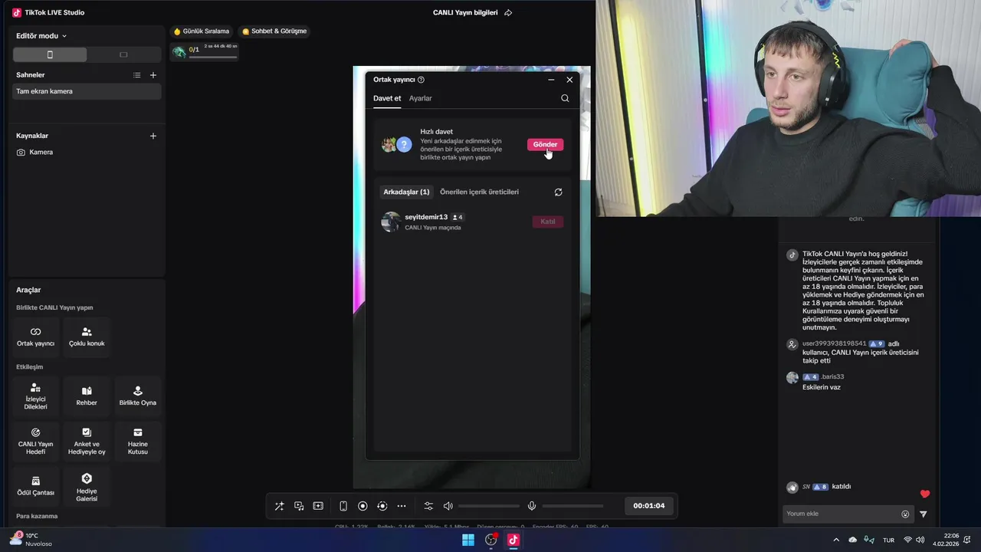Click the 00:01:04 live timer

[648, 506]
